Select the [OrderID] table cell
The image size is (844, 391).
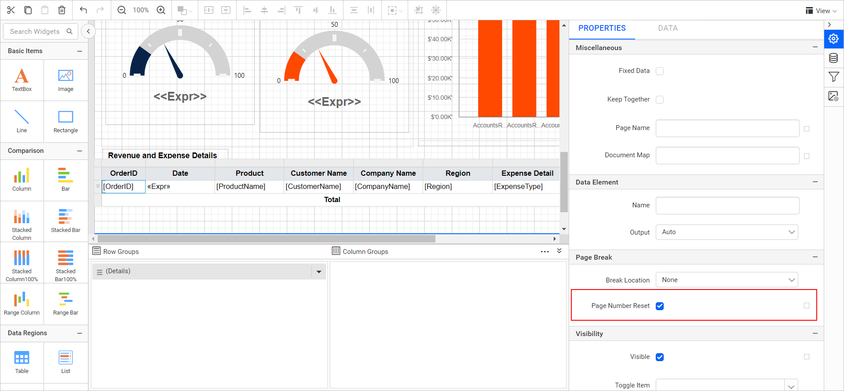(x=124, y=187)
